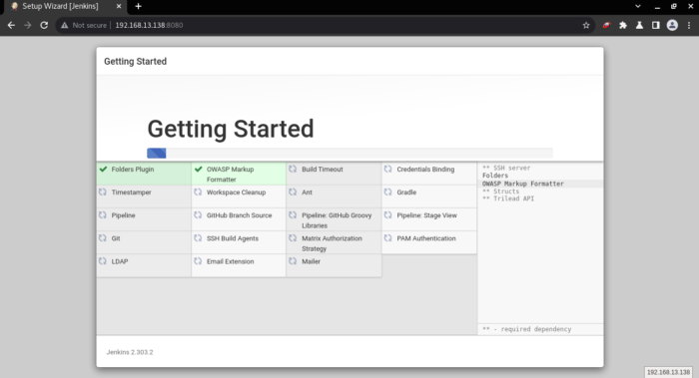Click the Email Extension plugin cell
The height and width of the screenshot is (378, 699).
[x=239, y=266]
